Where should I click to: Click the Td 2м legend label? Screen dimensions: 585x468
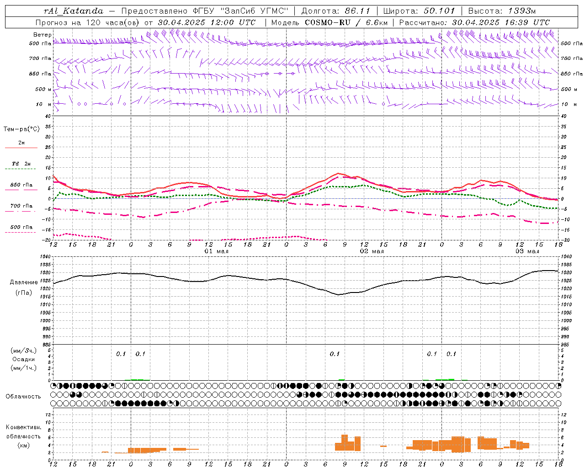click(x=21, y=164)
